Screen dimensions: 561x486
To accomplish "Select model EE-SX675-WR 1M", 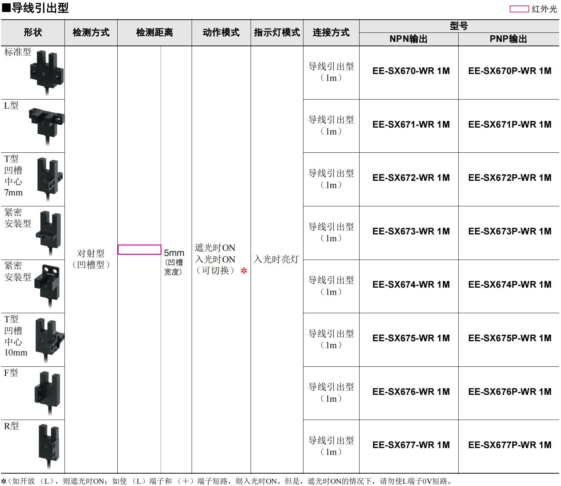I will pos(411,338).
